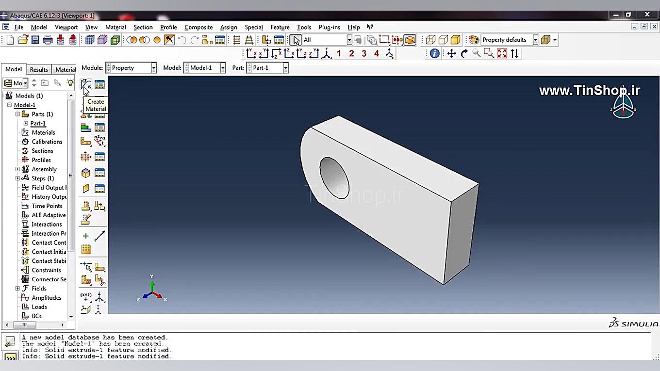Screen dimensions: 660x371
Task: Select Constraints in the model tree
Action: (x=46, y=270)
